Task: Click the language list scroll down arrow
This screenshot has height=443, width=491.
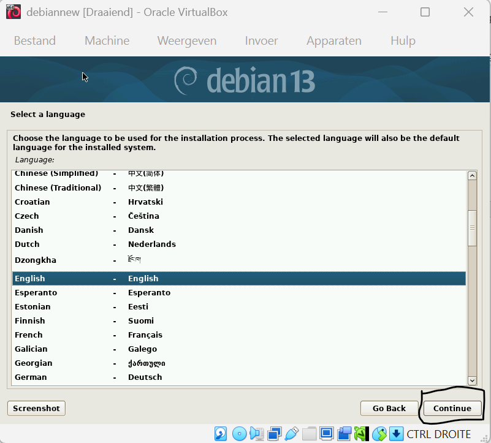Action: click(472, 381)
